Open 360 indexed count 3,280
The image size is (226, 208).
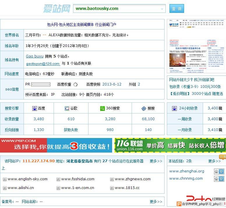tap(110, 119)
